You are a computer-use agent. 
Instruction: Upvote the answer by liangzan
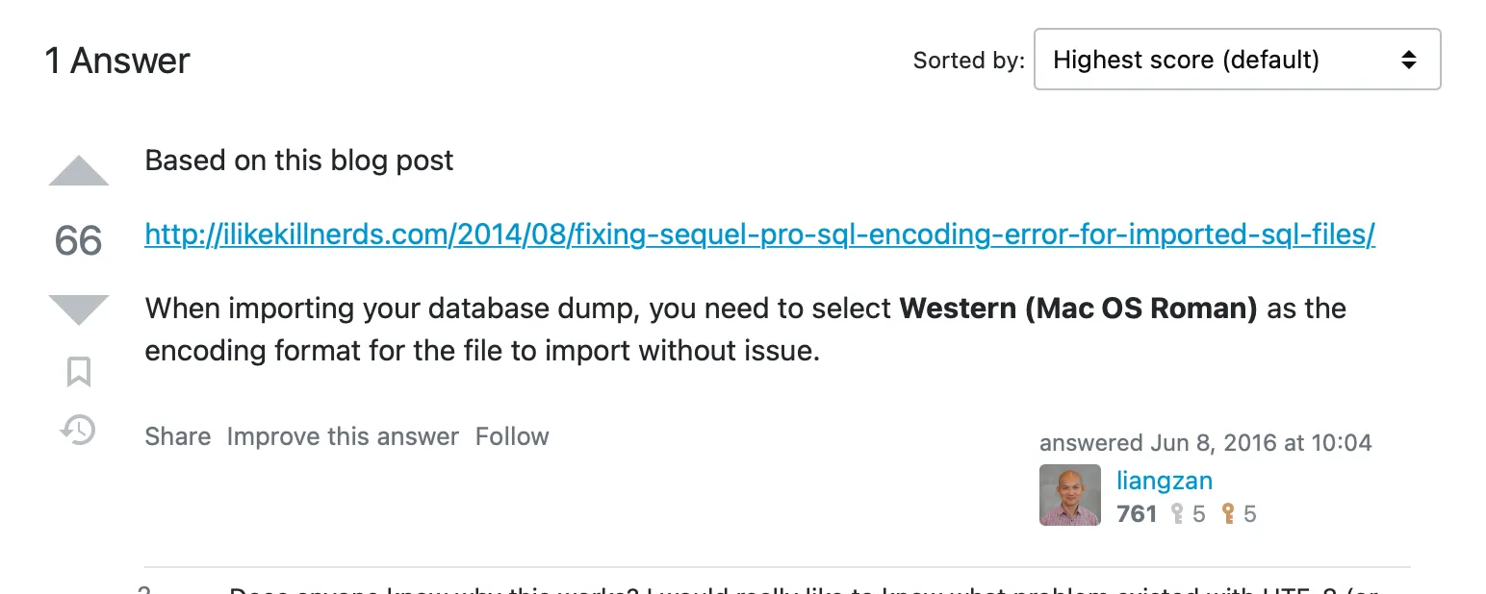[79, 171]
